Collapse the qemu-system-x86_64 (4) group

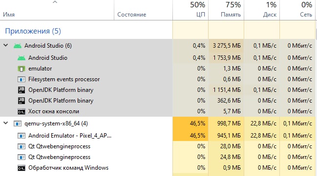[6, 123]
